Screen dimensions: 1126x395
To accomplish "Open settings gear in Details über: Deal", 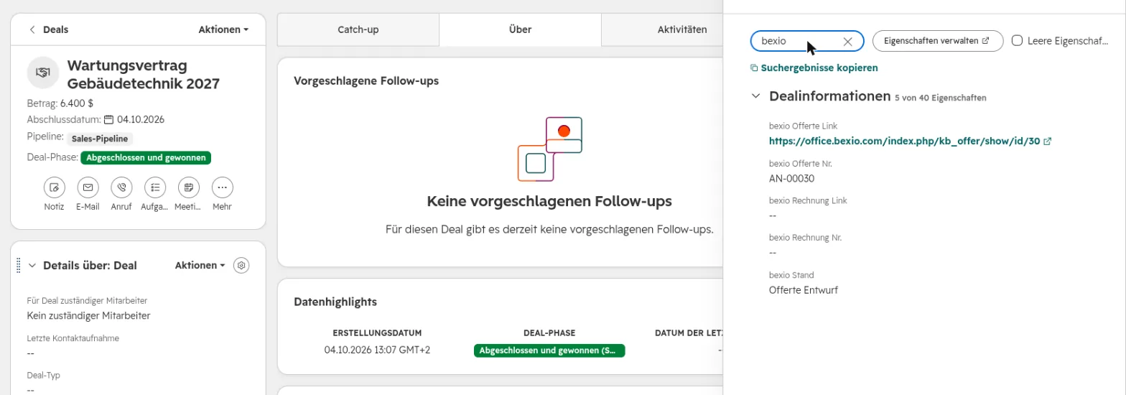I will pos(242,265).
